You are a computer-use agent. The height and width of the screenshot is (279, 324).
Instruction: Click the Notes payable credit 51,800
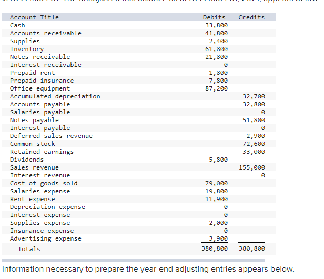click(x=254, y=120)
